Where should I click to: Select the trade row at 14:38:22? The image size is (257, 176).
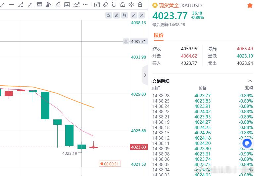click(x=203, y=111)
